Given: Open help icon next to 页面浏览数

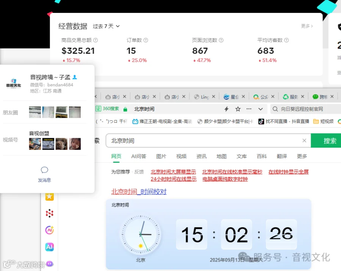Looking at the screenshot, I should click(221, 40).
